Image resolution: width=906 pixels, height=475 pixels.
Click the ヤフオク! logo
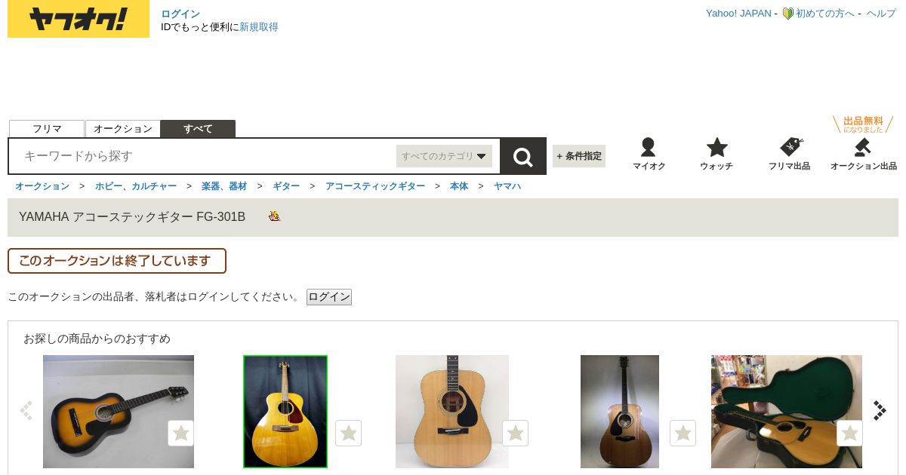(79, 20)
